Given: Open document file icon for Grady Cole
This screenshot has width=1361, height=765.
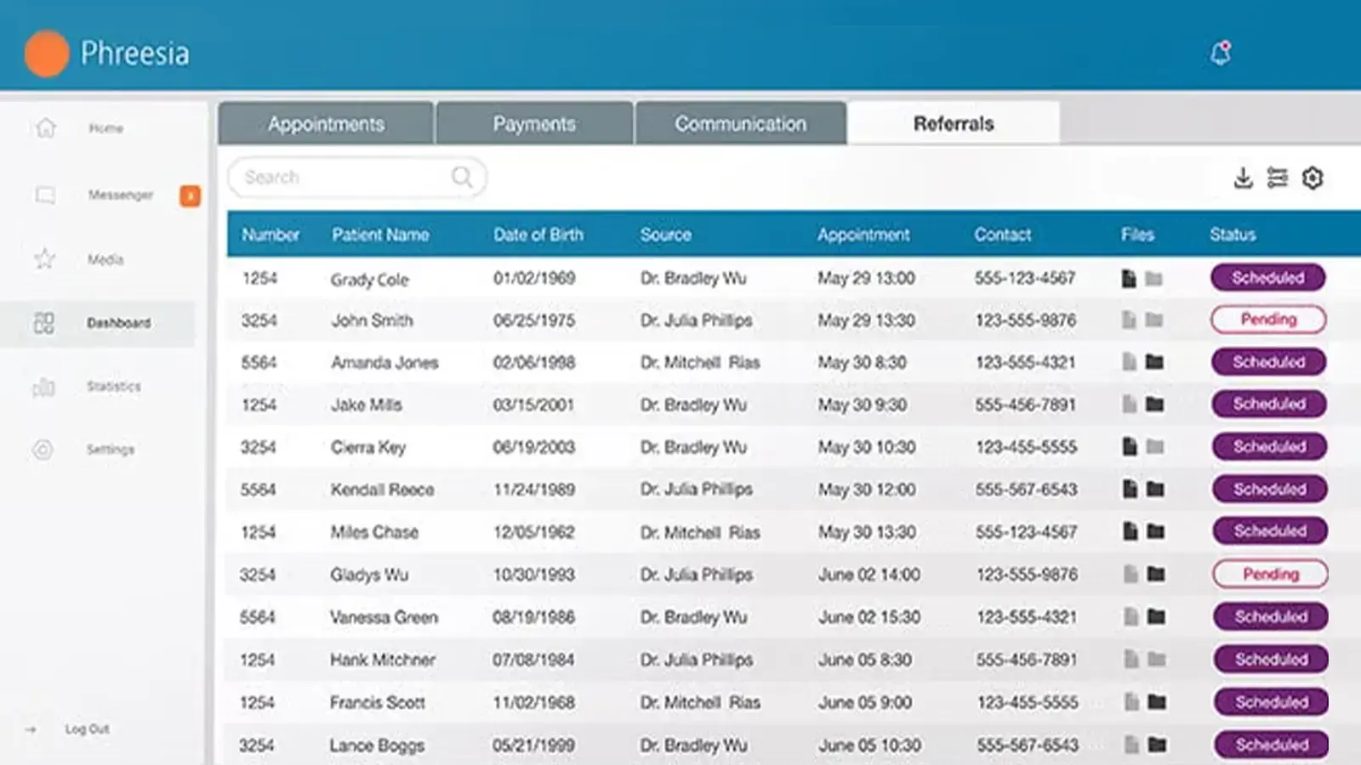Looking at the screenshot, I should point(1129,278).
